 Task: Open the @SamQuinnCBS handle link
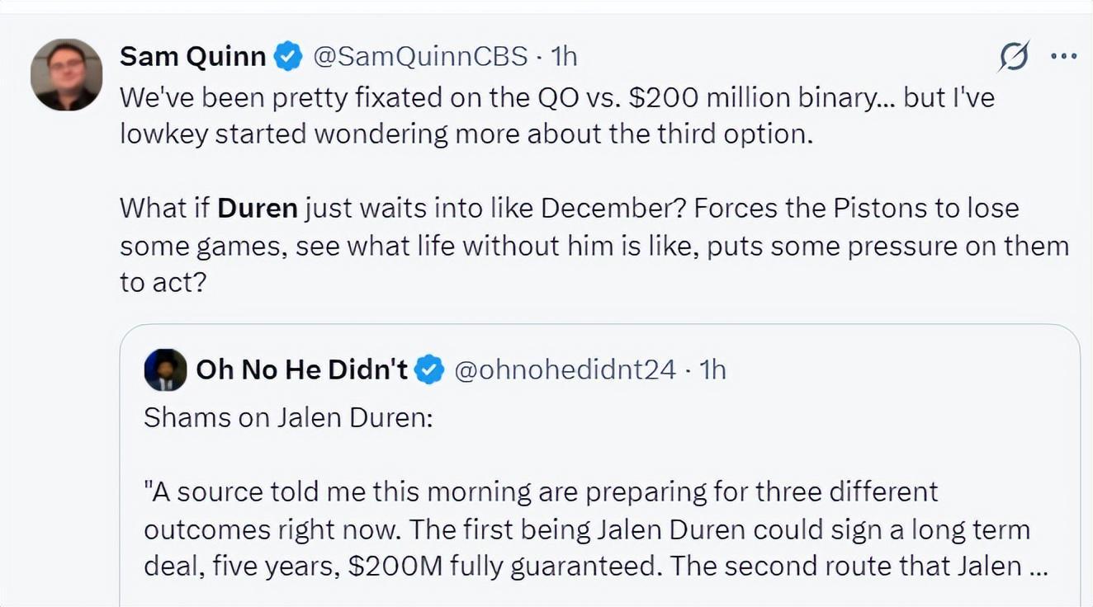coord(419,56)
